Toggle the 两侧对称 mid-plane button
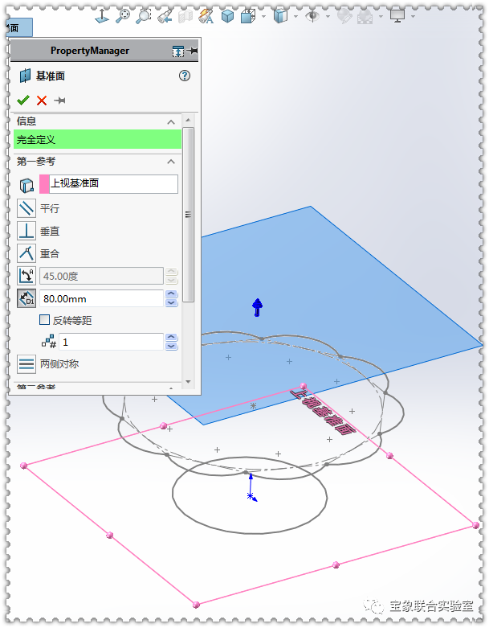 26,364
